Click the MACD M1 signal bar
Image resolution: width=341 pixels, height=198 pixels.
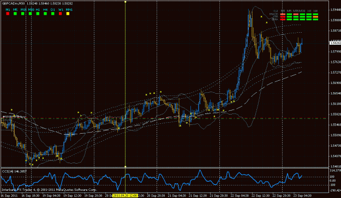[x=283, y=14]
